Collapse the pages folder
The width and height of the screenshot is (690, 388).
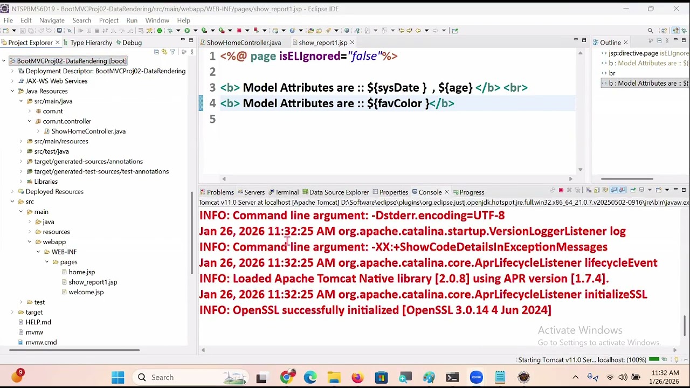[x=47, y=262]
